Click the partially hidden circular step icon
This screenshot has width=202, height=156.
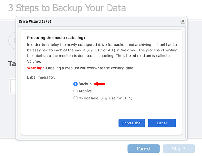point(12,41)
